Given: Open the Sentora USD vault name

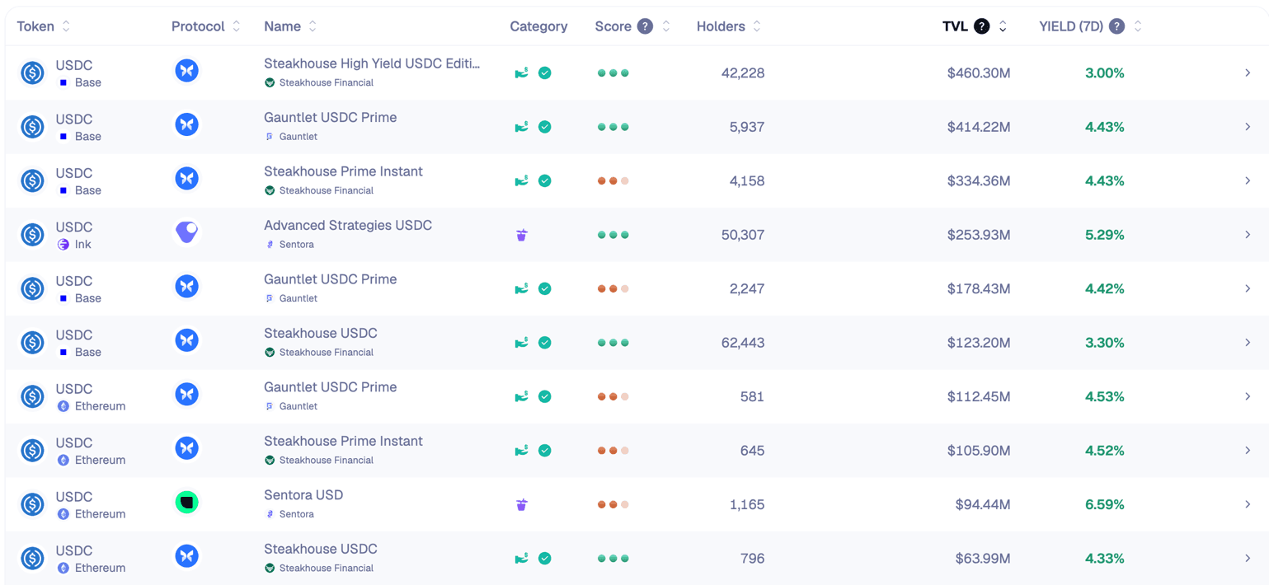Looking at the screenshot, I should coord(303,494).
